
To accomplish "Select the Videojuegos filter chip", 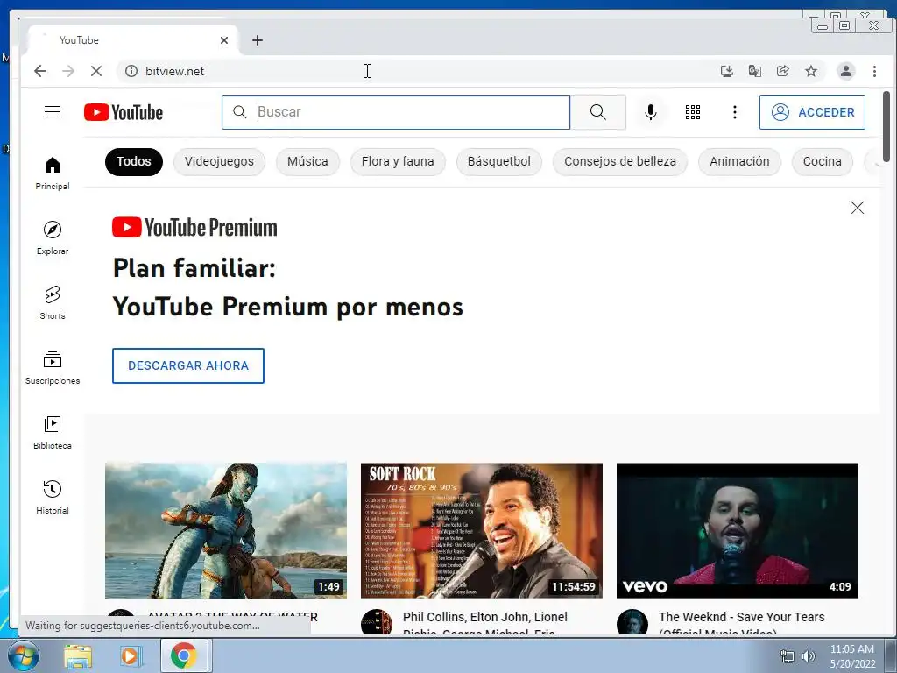I will tap(219, 161).
